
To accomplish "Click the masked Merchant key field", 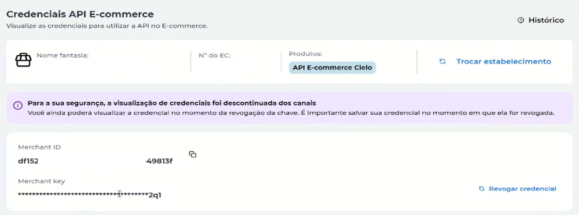I will click(x=89, y=195).
